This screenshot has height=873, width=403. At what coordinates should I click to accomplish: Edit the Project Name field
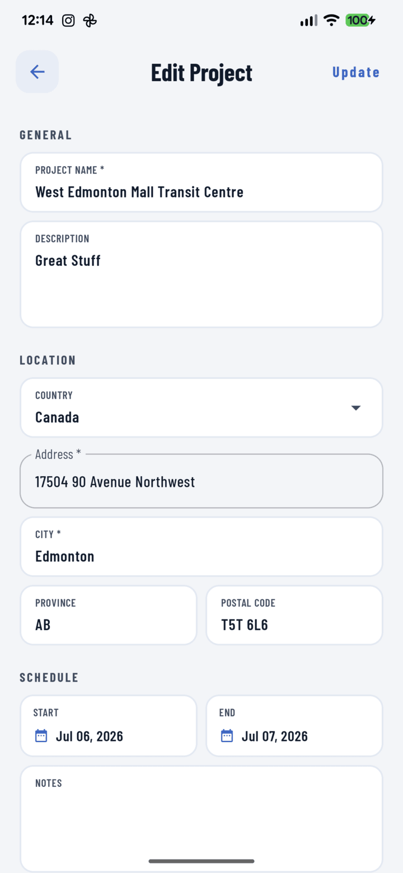201,182
